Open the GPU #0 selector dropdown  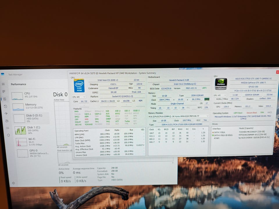click(x=220, y=95)
